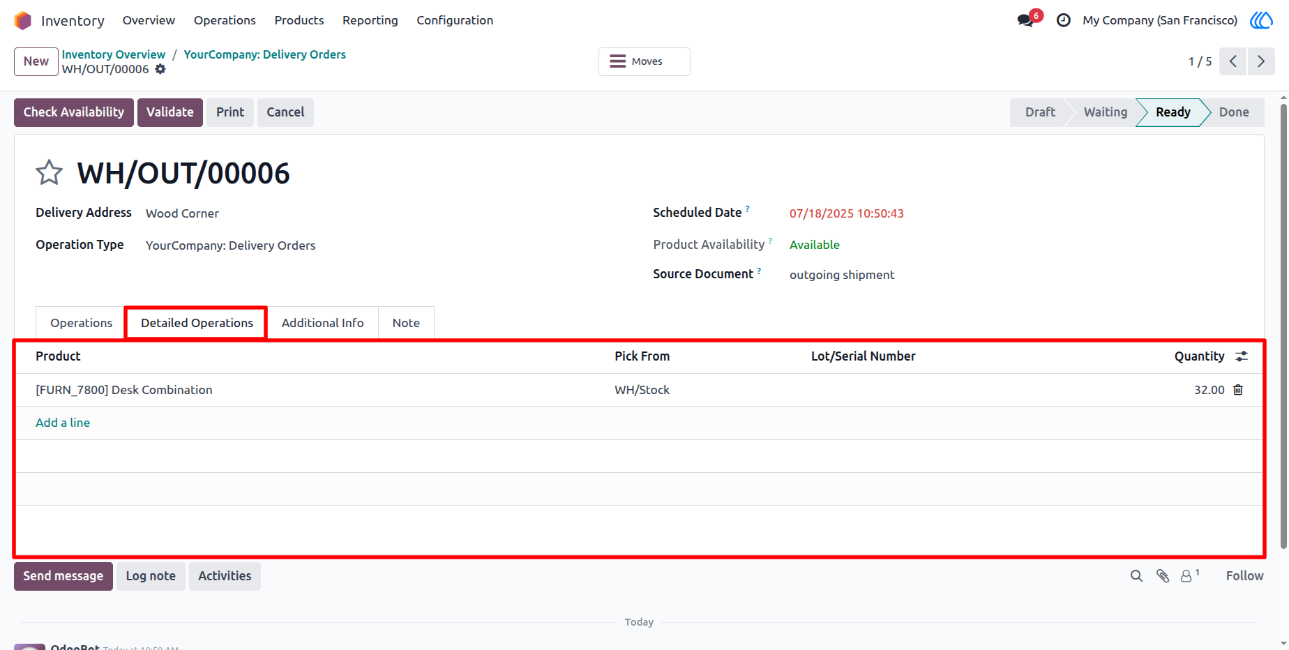The width and height of the screenshot is (1289, 650).
Task: Click the Validate button
Action: click(x=170, y=112)
